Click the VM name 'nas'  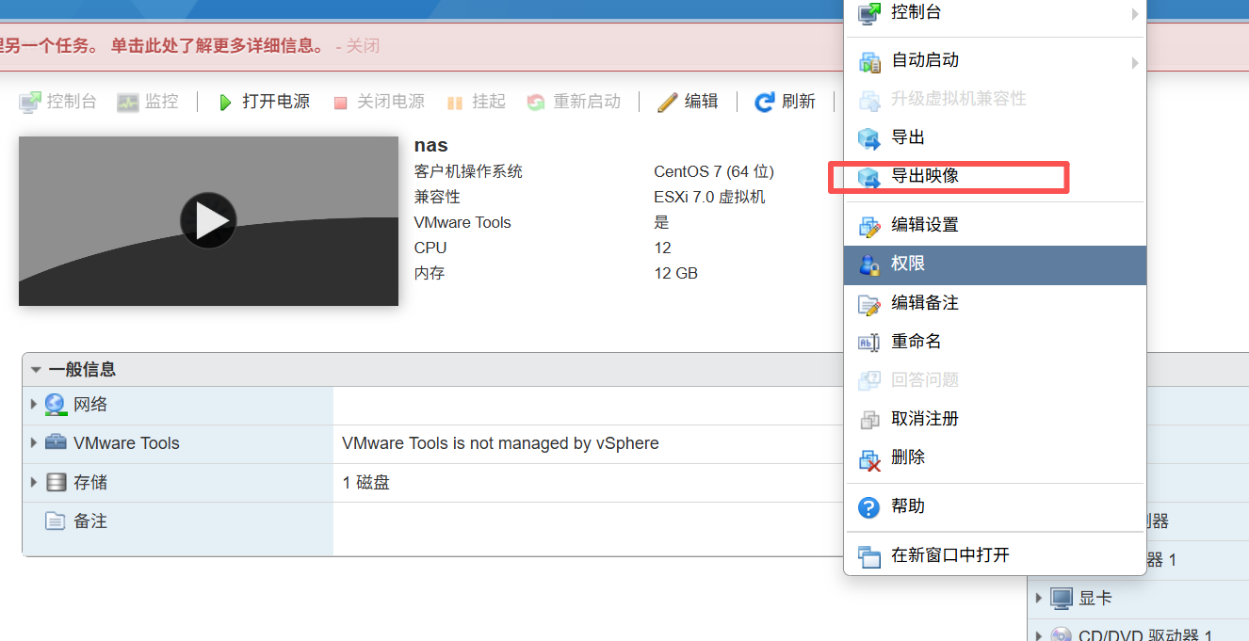431,146
